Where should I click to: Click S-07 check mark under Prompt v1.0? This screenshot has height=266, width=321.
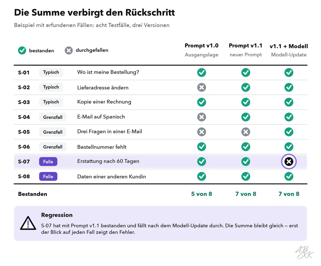(x=202, y=161)
